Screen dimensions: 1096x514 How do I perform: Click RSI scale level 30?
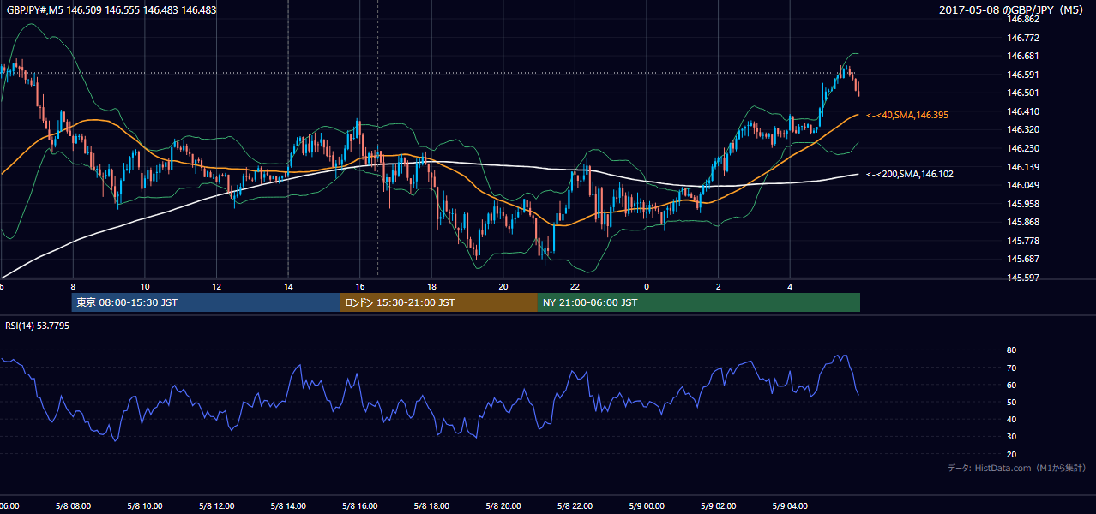point(1012,437)
